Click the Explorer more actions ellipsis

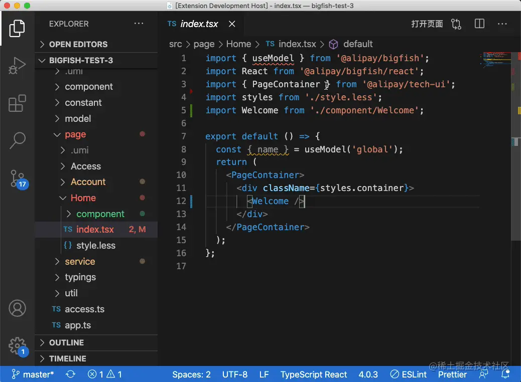coord(139,24)
